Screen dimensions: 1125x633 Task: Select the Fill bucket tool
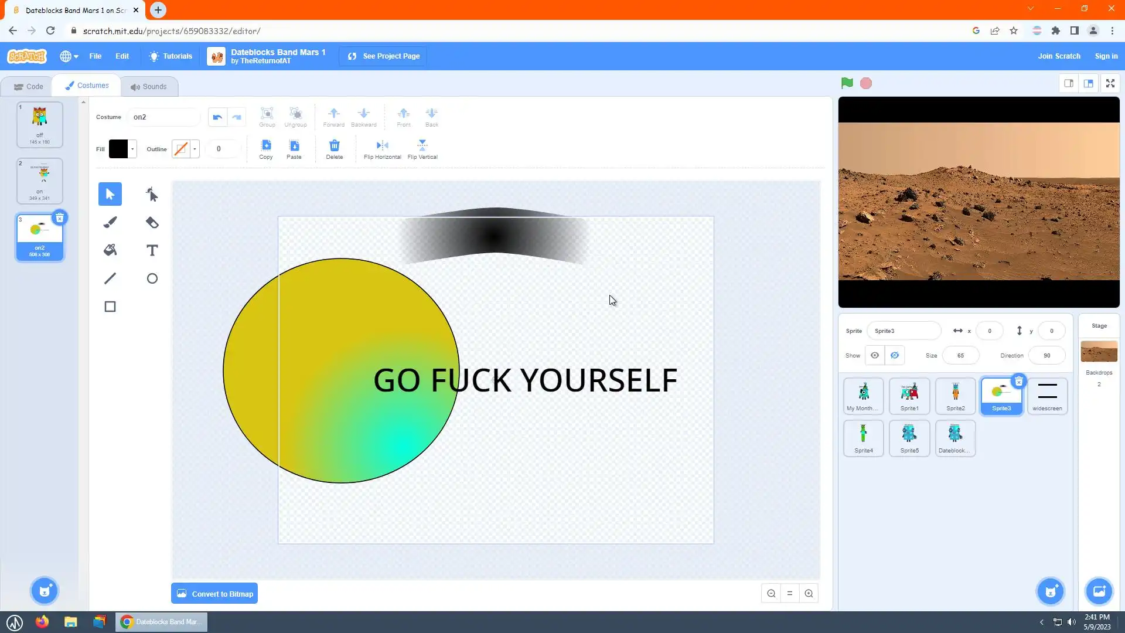coord(110,250)
